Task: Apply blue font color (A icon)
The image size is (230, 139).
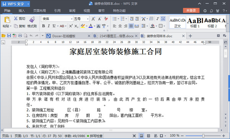Action: point(90,26)
